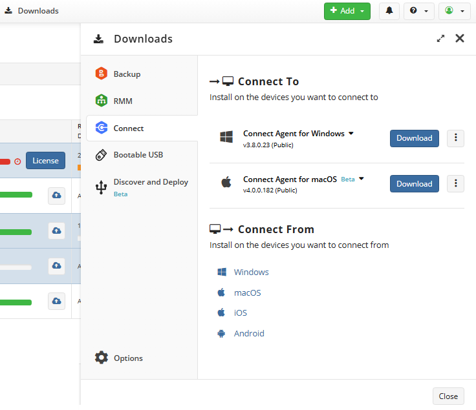
Task: Click the Options gear icon
Action: point(102,358)
